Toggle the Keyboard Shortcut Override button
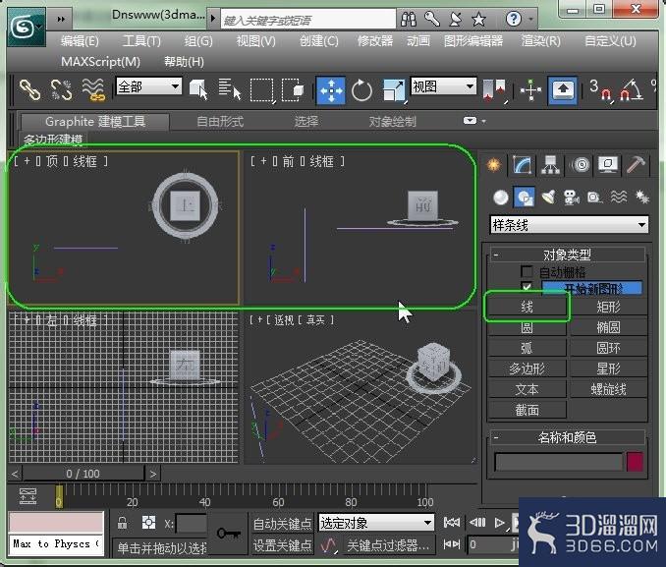Screen dimensions: 666x567 pyautogui.click(x=563, y=90)
